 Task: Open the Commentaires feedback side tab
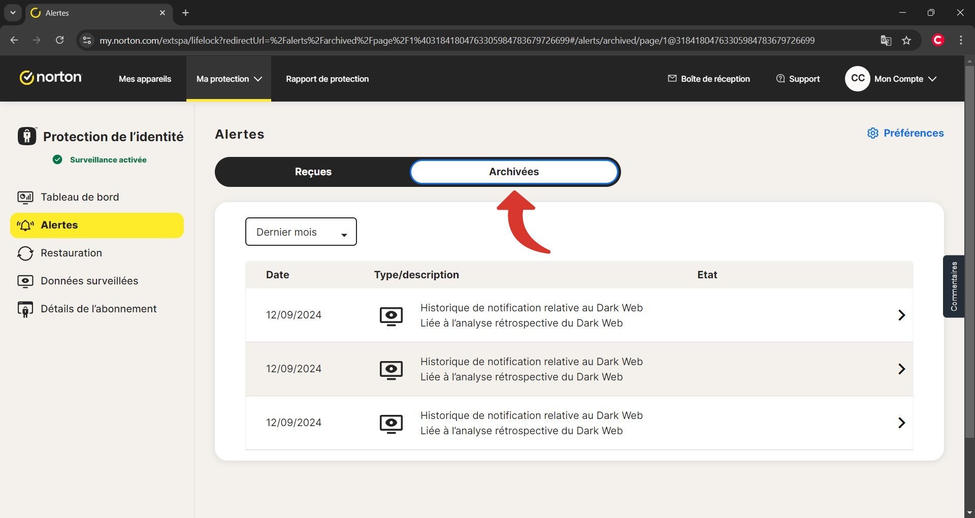point(954,286)
